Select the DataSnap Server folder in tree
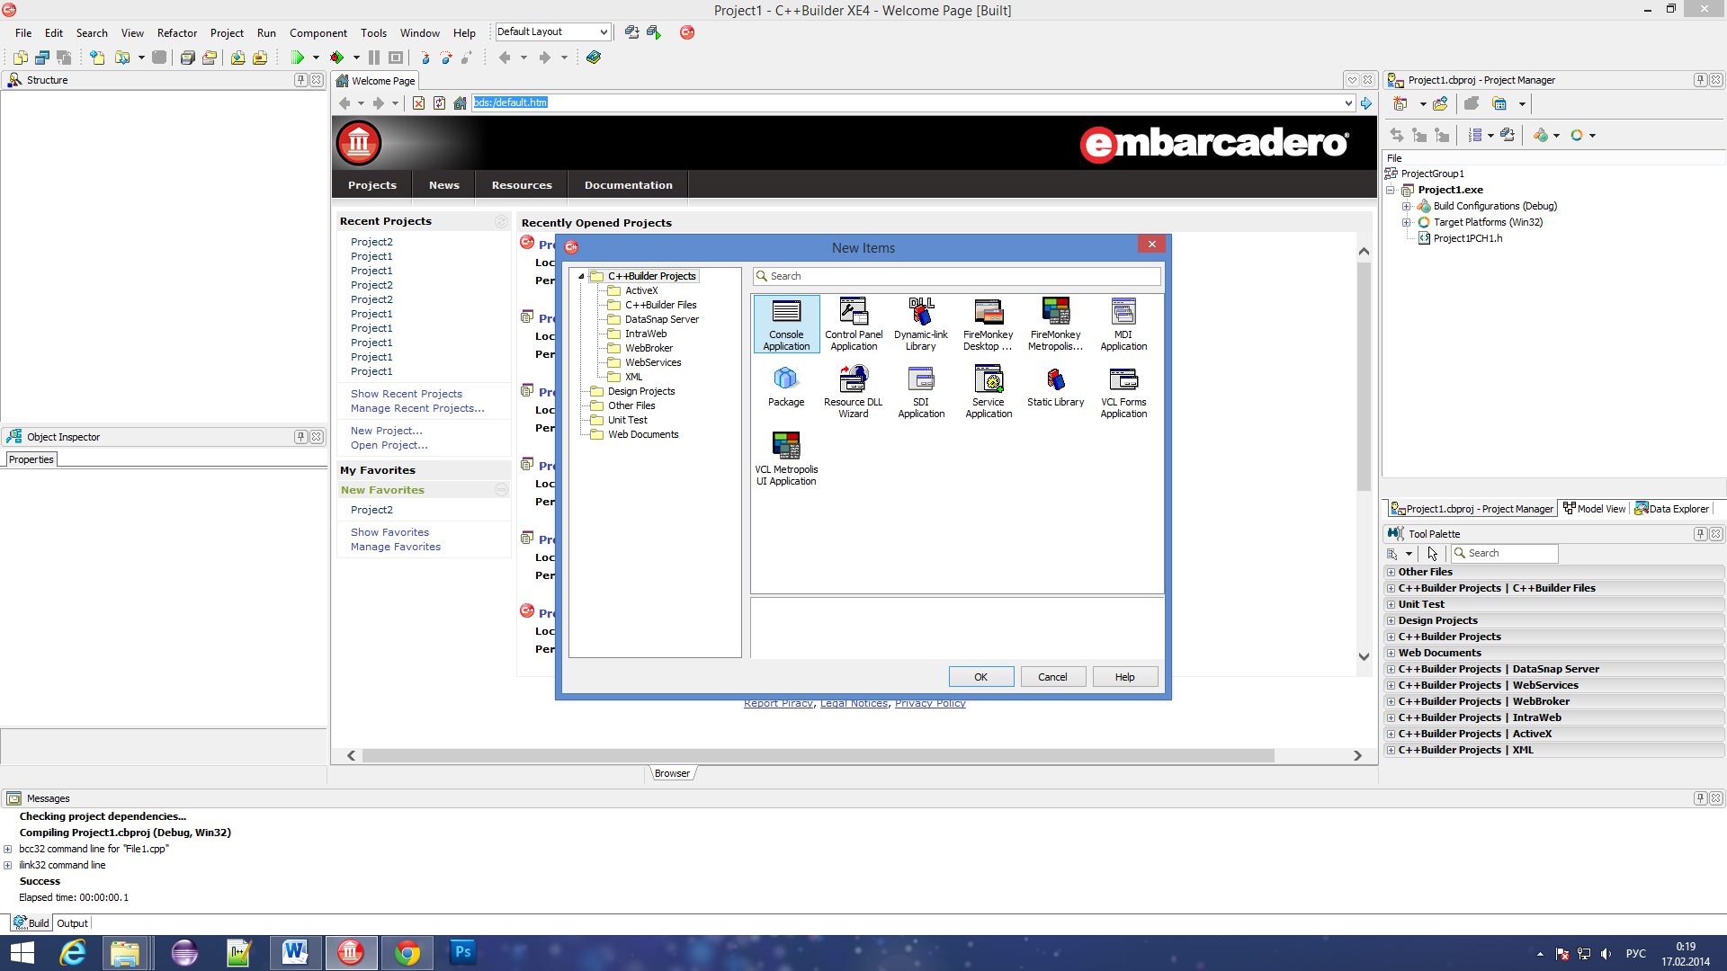The width and height of the screenshot is (1727, 971). [x=653, y=320]
